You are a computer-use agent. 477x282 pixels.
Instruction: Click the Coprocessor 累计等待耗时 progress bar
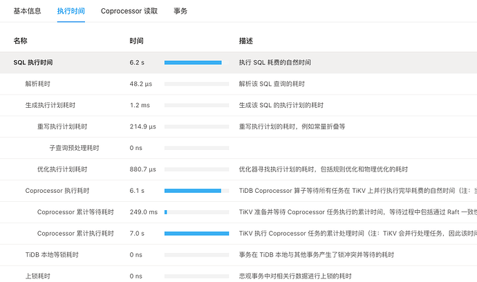[196, 212]
